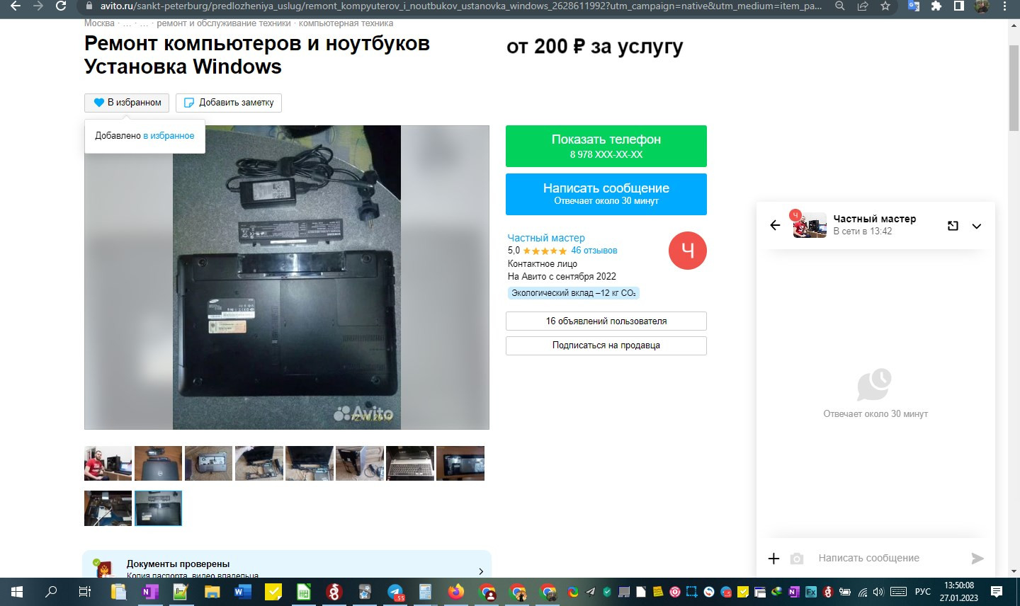
Task: Open OneNote from the taskbar
Action: (x=150, y=592)
